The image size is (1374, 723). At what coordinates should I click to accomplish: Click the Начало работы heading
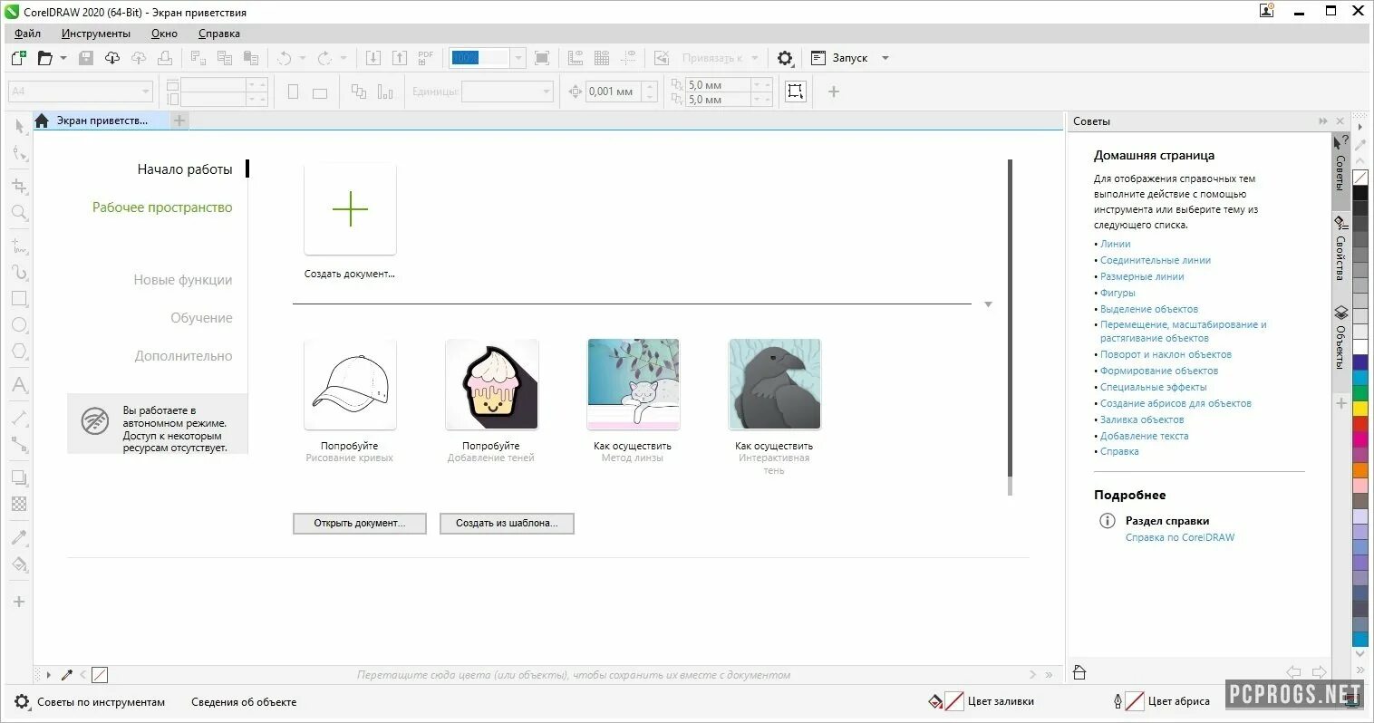(x=185, y=169)
